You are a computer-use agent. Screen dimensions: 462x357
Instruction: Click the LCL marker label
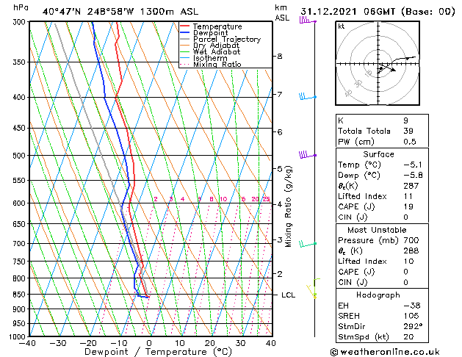point(288,295)
